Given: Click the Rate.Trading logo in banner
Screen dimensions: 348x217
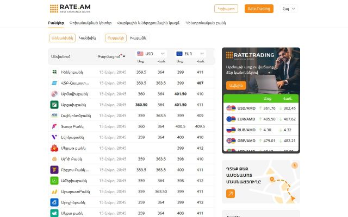Looking at the screenshot, I should coord(250,55).
